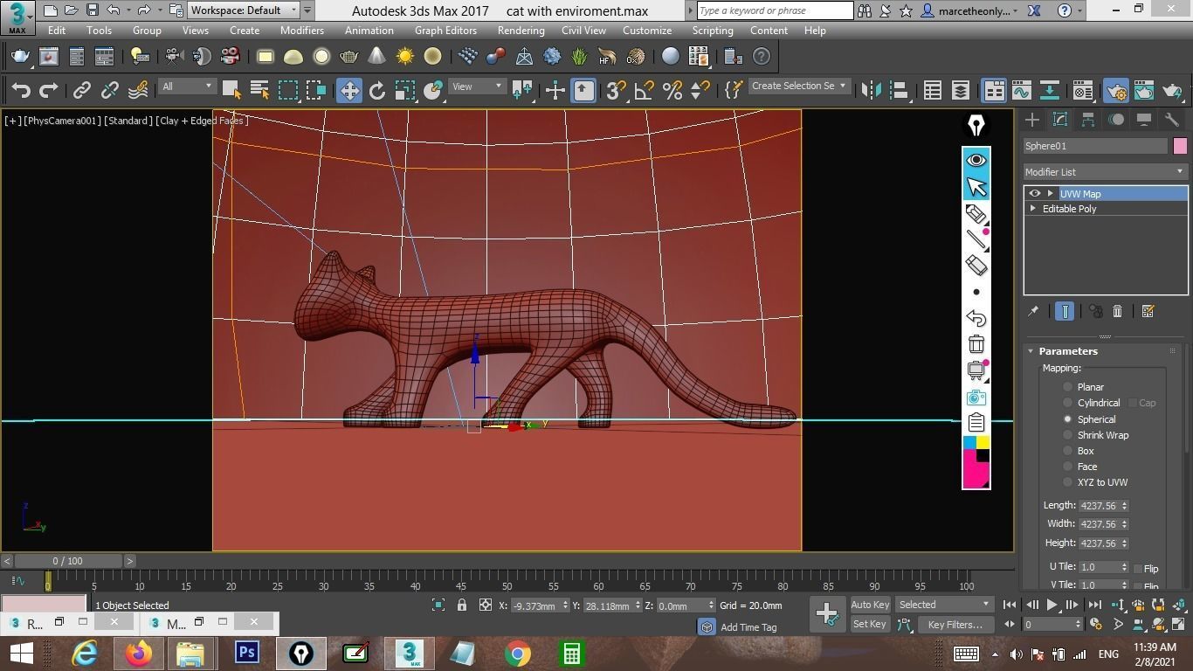Click the eraser in the floating annotation bar

[x=976, y=265]
